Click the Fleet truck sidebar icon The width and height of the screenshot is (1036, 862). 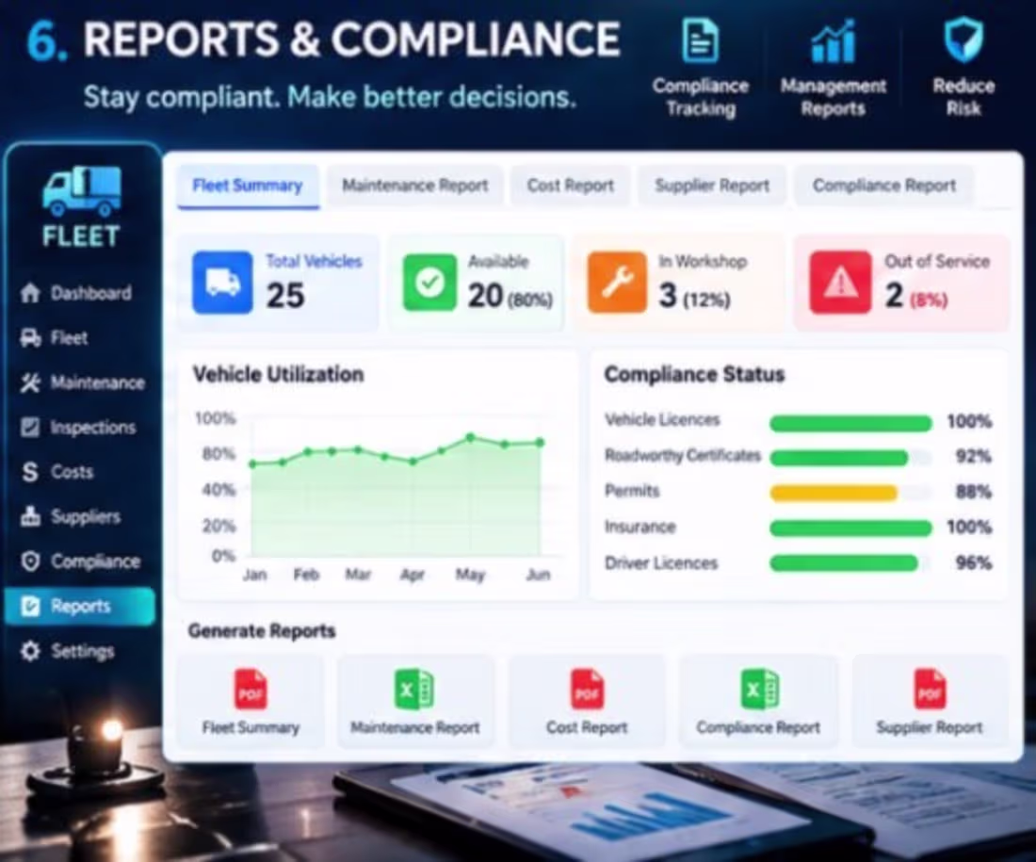click(x=30, y=338)
